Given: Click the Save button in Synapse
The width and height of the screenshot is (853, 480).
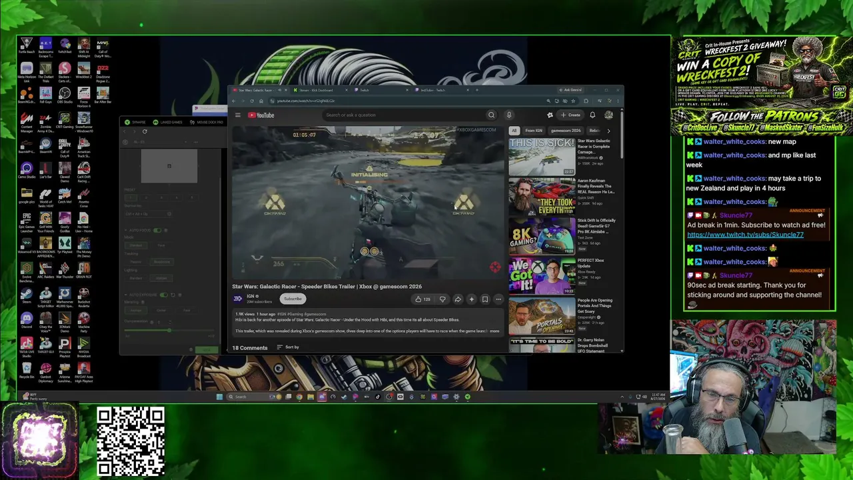Looking at the screenshot, I should tap(207, 349).
